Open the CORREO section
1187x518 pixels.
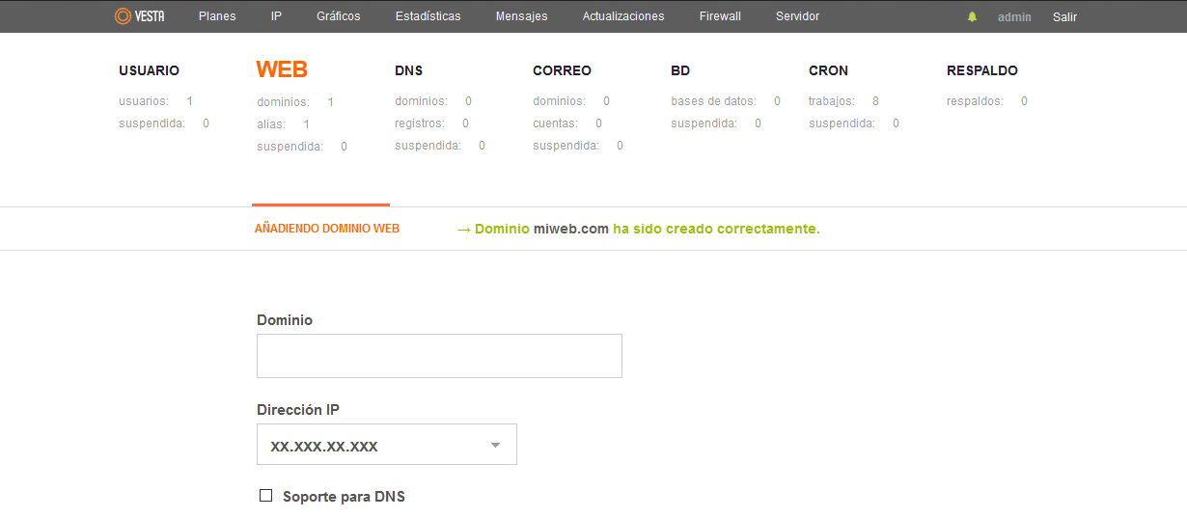click(x=562, y=70)
